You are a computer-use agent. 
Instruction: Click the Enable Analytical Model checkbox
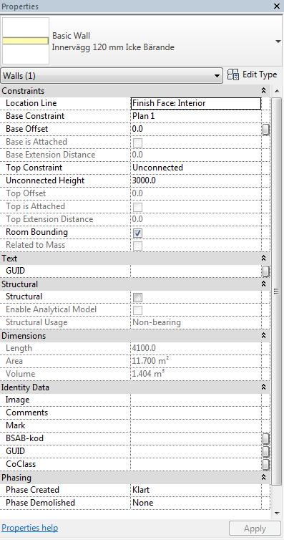pyautogui.click(x=137, y=311)
